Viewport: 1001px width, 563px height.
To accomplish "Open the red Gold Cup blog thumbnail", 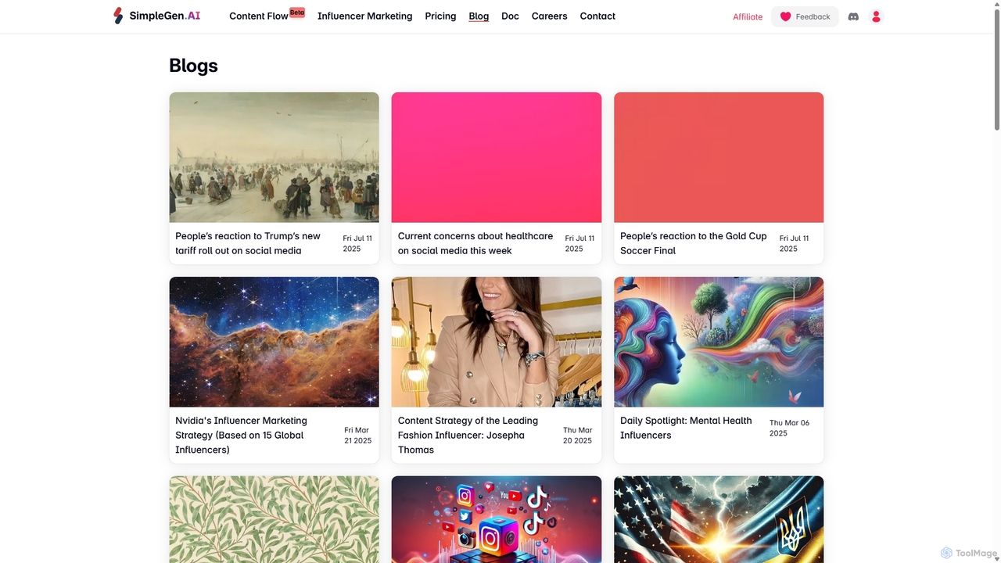I will click(x=719, y=157).
